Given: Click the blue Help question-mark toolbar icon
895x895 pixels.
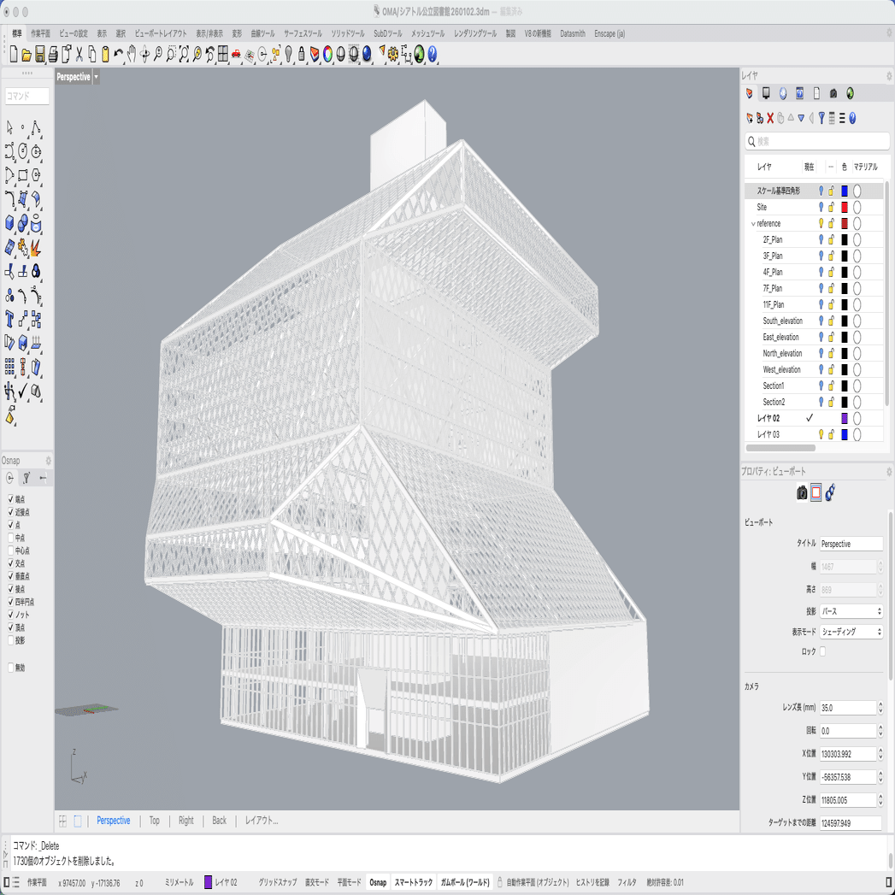Looking at the screenshot, I should pos(432,54).
